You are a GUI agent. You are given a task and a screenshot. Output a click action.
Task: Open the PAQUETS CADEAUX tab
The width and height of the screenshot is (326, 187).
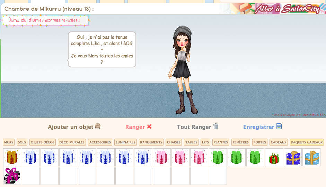307,142
